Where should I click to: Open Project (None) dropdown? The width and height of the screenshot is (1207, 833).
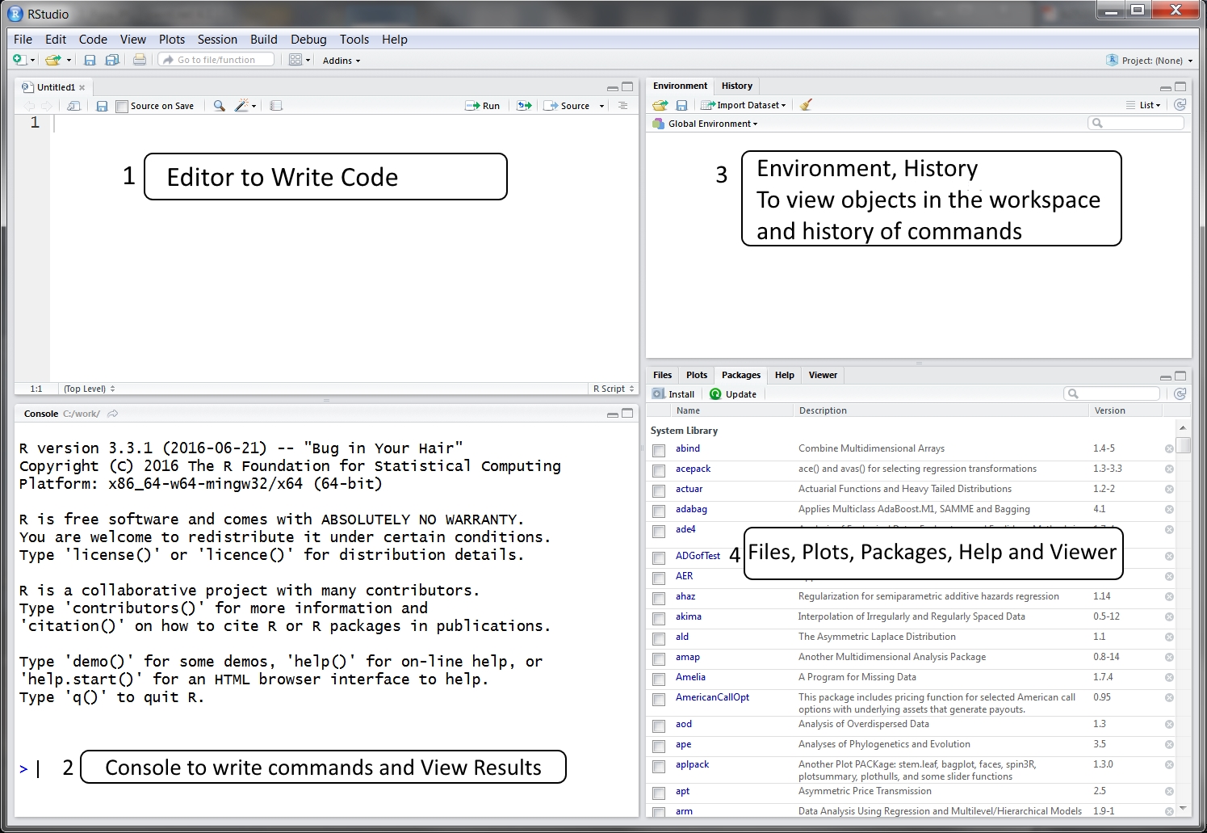point(1150,61)
